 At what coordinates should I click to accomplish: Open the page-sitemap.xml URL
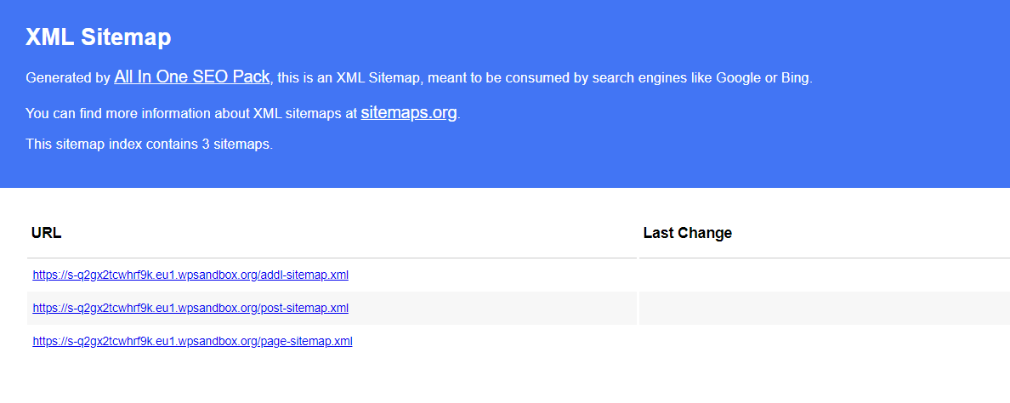click(193, 341)
